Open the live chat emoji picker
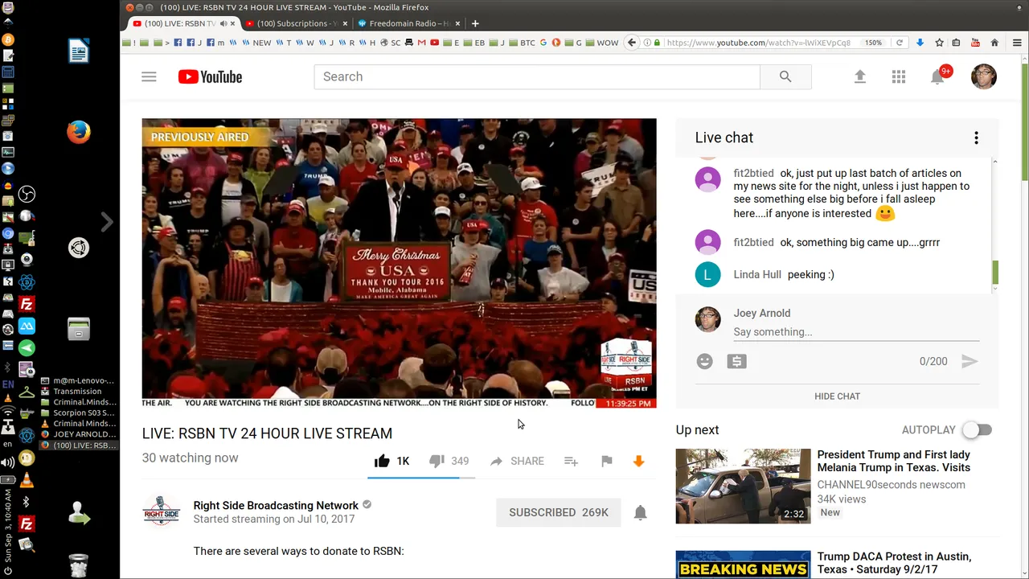This screenshot has width=1029, height=579. tap(705, 362)
